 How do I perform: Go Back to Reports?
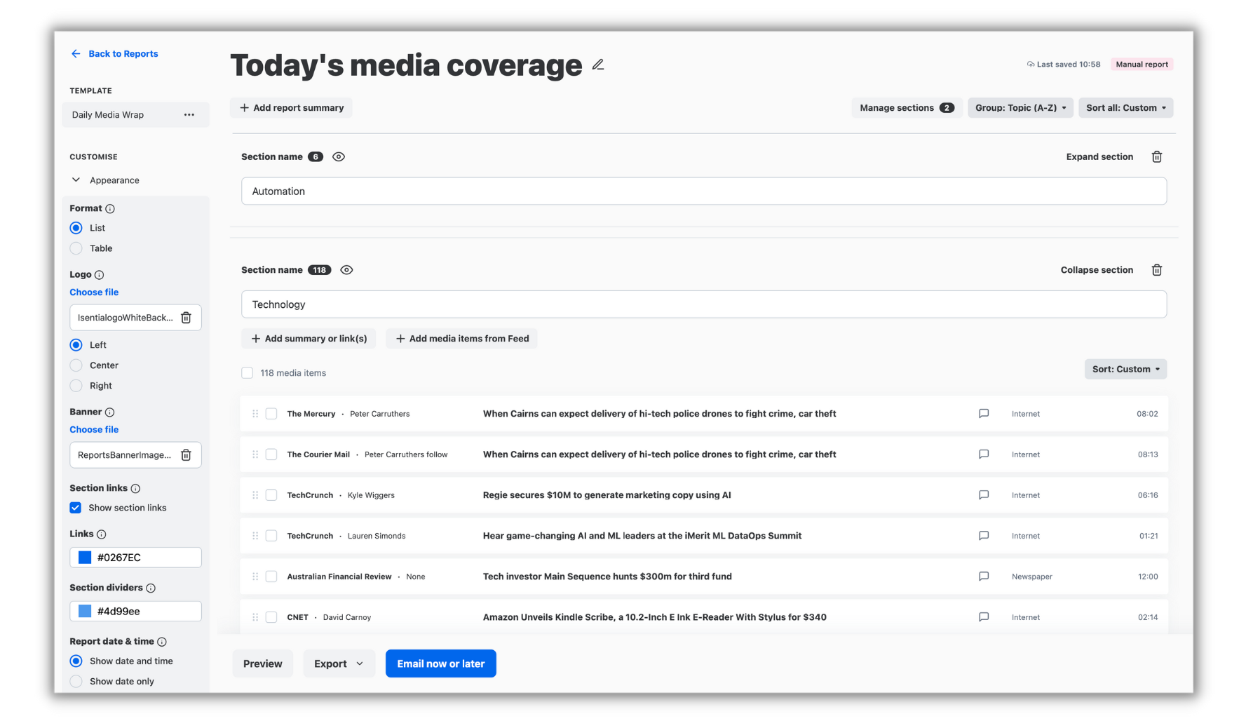click(123, 54)
